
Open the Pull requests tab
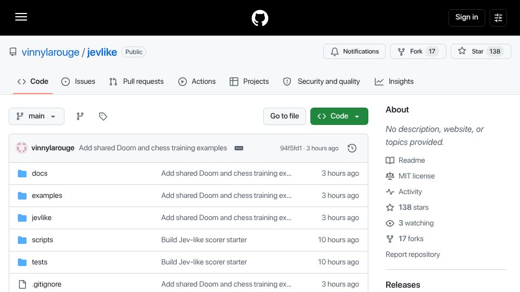[136, 82]
